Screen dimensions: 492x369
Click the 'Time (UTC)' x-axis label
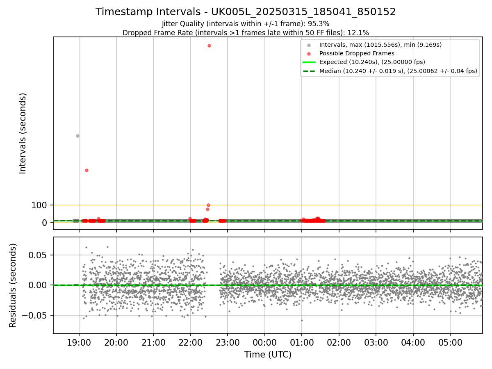[x=268, y=355]
